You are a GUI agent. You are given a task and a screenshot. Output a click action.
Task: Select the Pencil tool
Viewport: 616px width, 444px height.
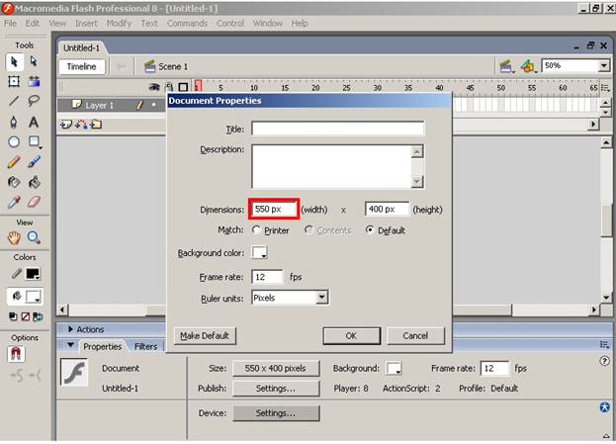pos(14,161)
